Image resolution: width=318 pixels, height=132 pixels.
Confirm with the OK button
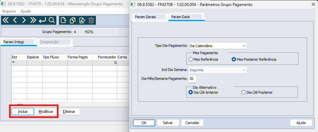tap(144, 123)
